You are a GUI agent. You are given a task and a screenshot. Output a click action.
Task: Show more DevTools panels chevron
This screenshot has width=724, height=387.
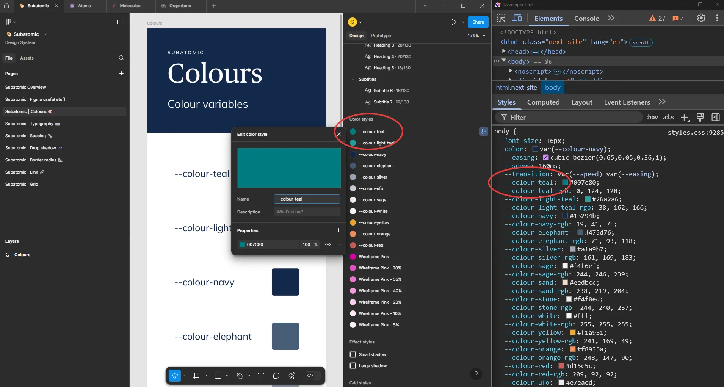(x=611, y=18)
